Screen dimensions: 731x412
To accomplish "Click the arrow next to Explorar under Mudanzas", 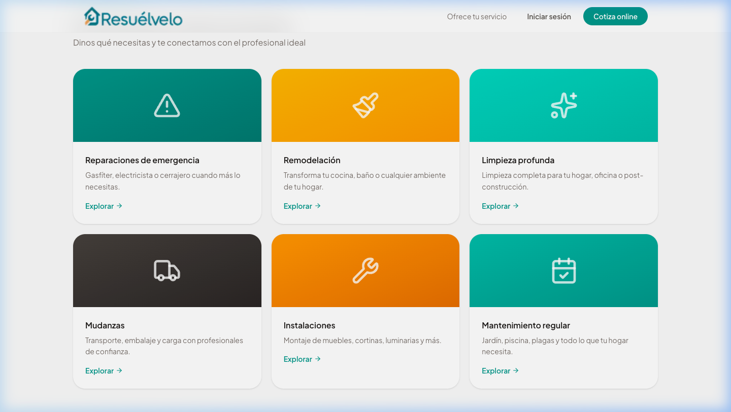I will [119, 370].
